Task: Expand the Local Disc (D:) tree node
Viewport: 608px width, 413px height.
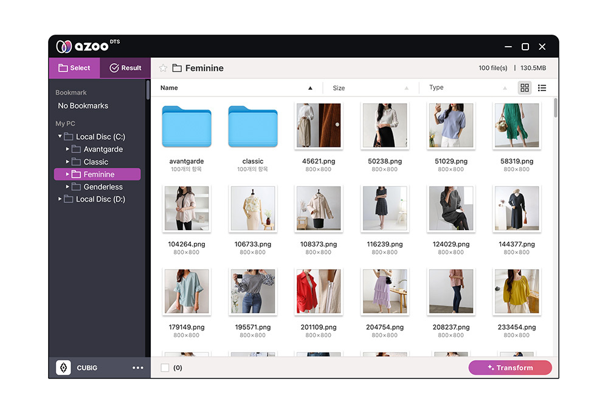Action: click(x=60, y=199)
